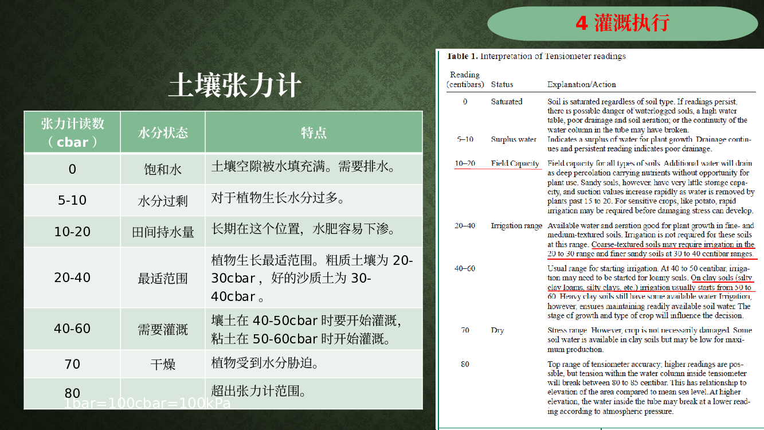This screenshot has width=764, height=430.
Task: Click the "Table 1. Interpretation of Tensiometer readings" caption
Action: click(536, 56)
